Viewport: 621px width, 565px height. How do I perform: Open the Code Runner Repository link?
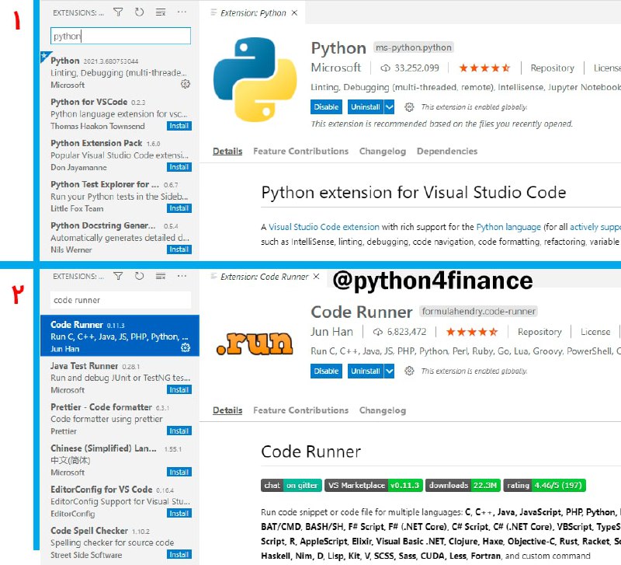[x=539, y=332]
